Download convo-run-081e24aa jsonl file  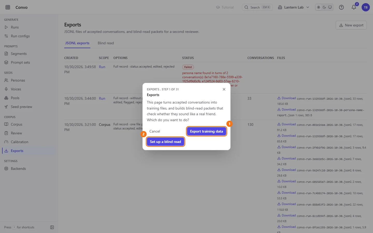286,124
